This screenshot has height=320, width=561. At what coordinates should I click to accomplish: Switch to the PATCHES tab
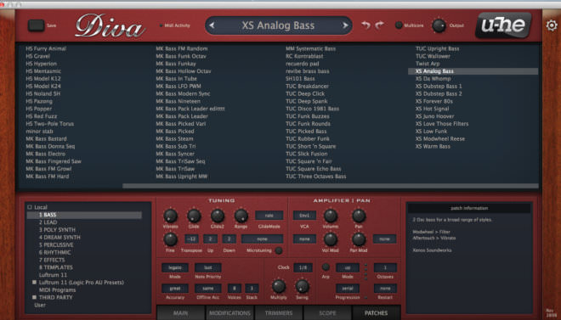tap(376, 313)
